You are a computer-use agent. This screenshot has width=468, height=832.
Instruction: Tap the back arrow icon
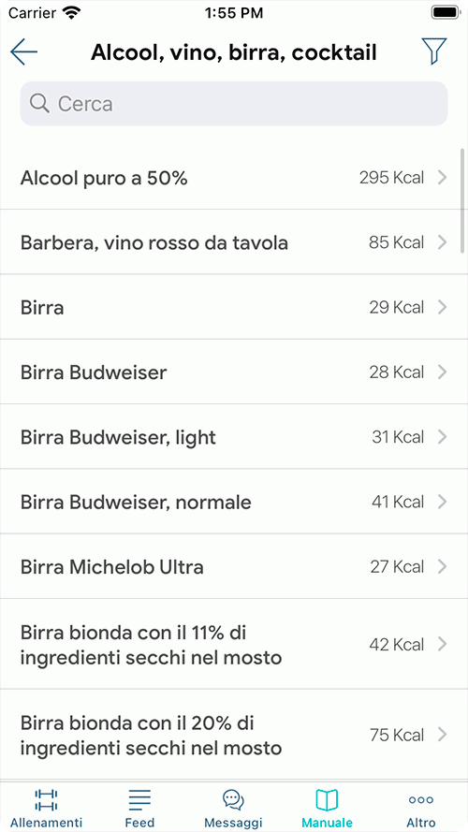coord(24,52)
